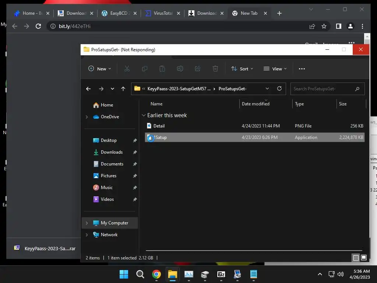Open taskbar clock and date
This screenshot has height=283, width=377.
(360, 274)
